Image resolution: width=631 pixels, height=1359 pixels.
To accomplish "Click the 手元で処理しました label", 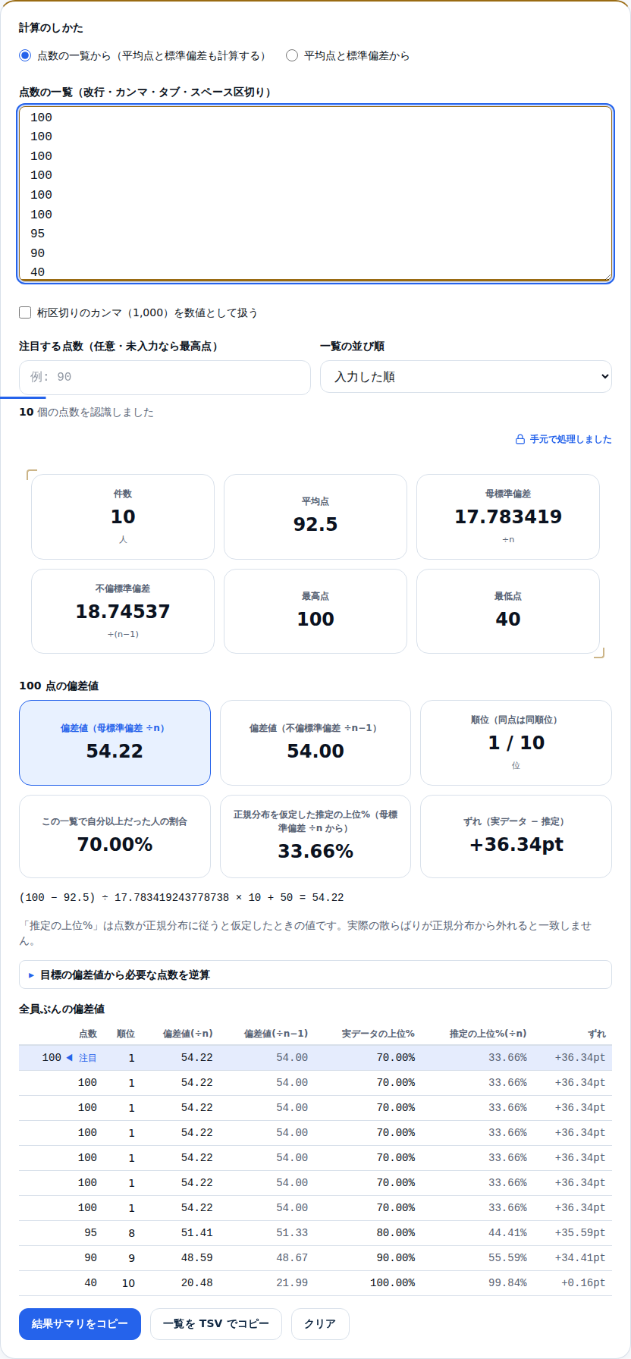I will pos(570,439).
